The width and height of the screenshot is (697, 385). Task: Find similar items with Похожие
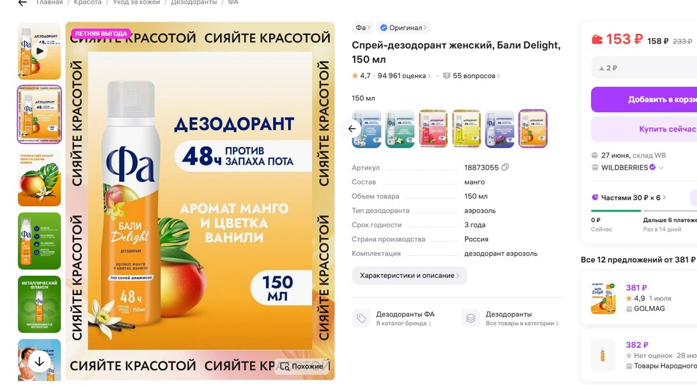(x=301, y=366)
